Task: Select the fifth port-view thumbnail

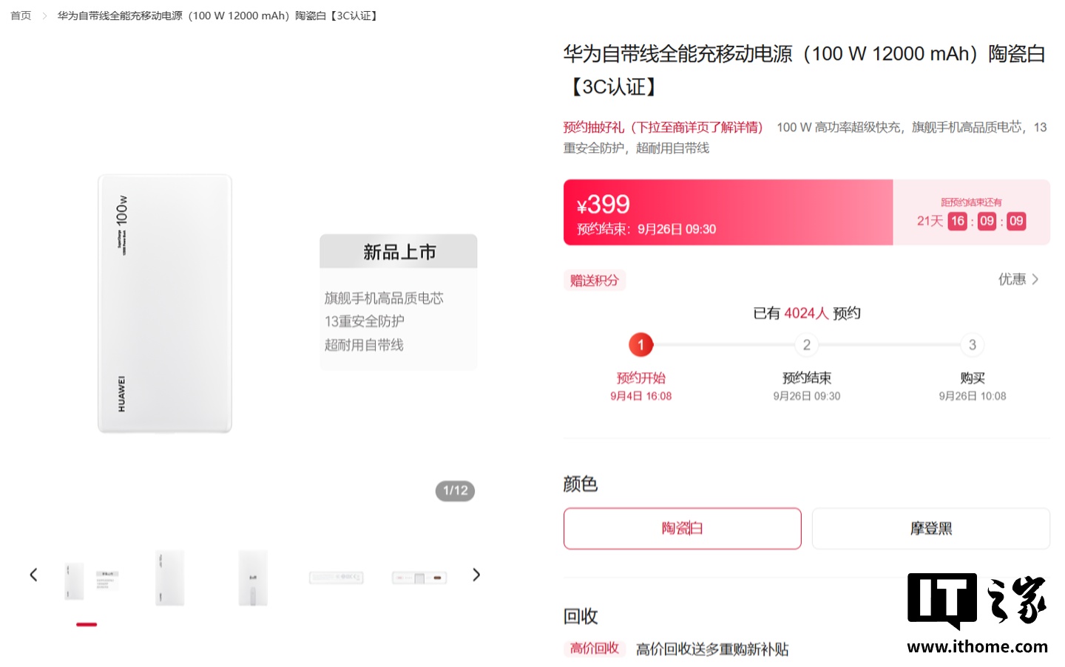Action: [419, 578]
